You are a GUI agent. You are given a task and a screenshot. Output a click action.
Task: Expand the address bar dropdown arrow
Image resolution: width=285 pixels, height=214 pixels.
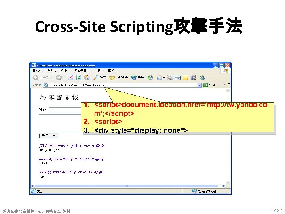[199, 85]
